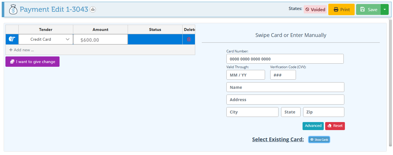Click the Voided status badge

click(x=315, y=9)
